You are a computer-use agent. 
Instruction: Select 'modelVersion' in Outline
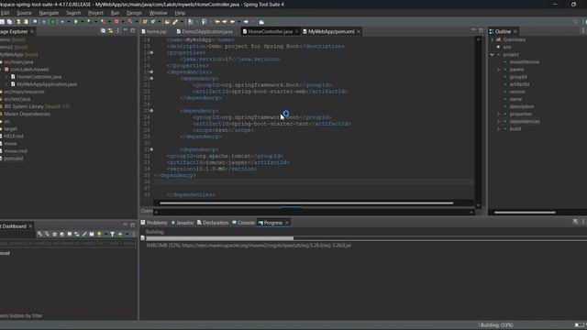click(524, 62)
